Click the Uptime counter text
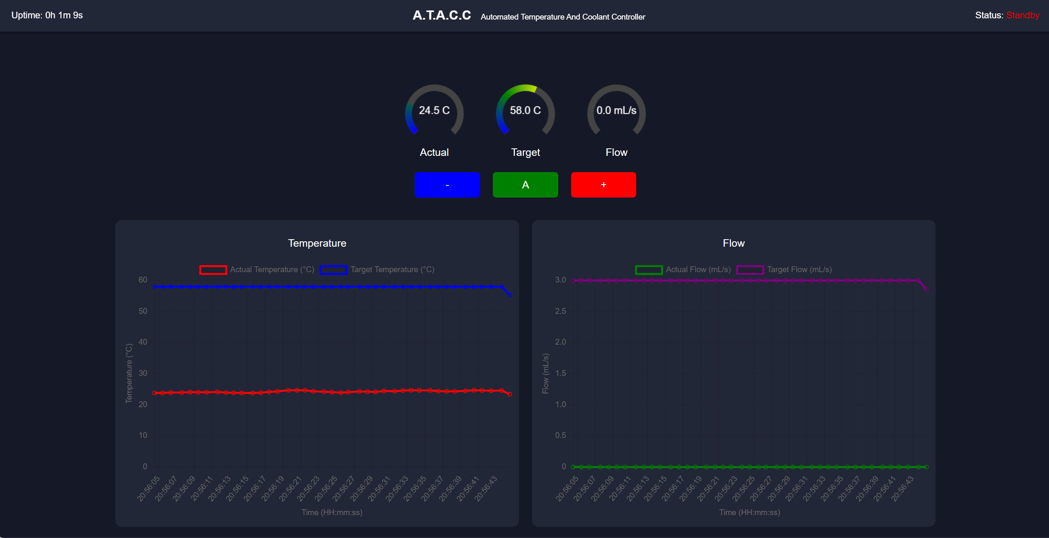 click(47, 15)
